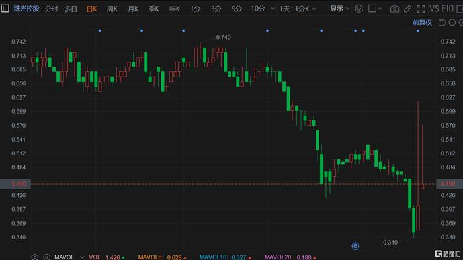Click the chart settings gear icon
Image resolution: width=463 pixels, height=260 pixels.
click(x=358, y=9)
